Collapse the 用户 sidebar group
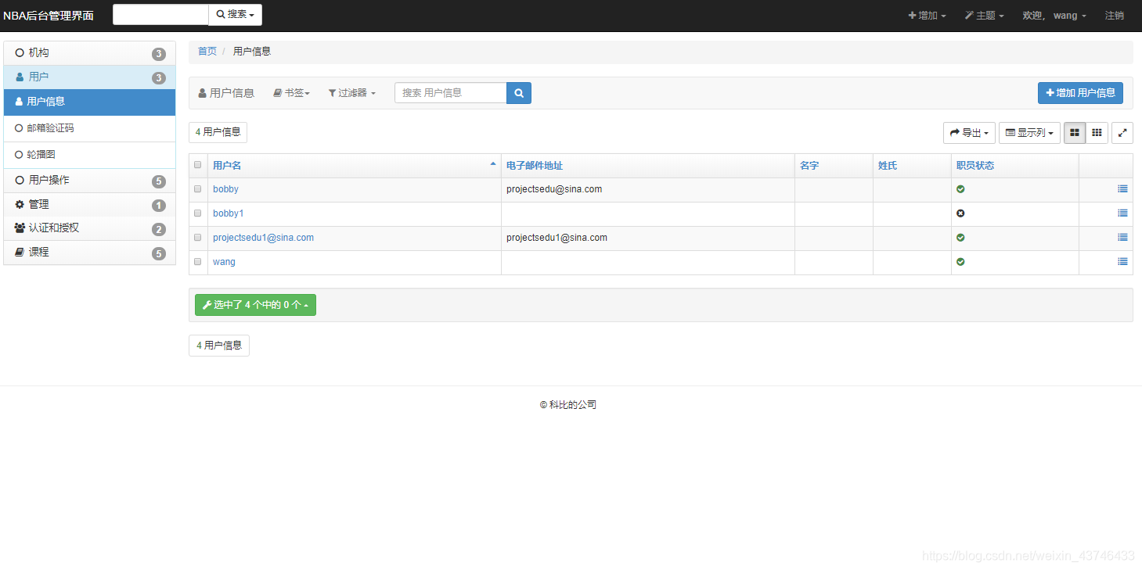 [x=89, y=77]
